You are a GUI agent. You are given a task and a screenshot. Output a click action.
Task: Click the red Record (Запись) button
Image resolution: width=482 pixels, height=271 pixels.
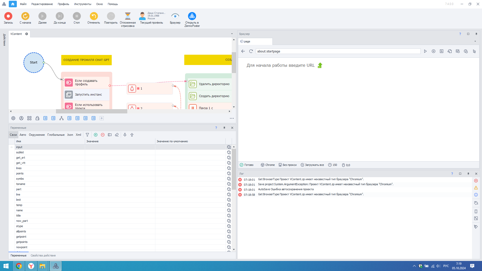tap(8, 16)
